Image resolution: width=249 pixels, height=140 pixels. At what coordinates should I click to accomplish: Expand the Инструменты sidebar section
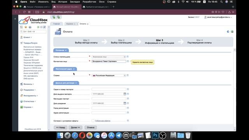[30, 96]
